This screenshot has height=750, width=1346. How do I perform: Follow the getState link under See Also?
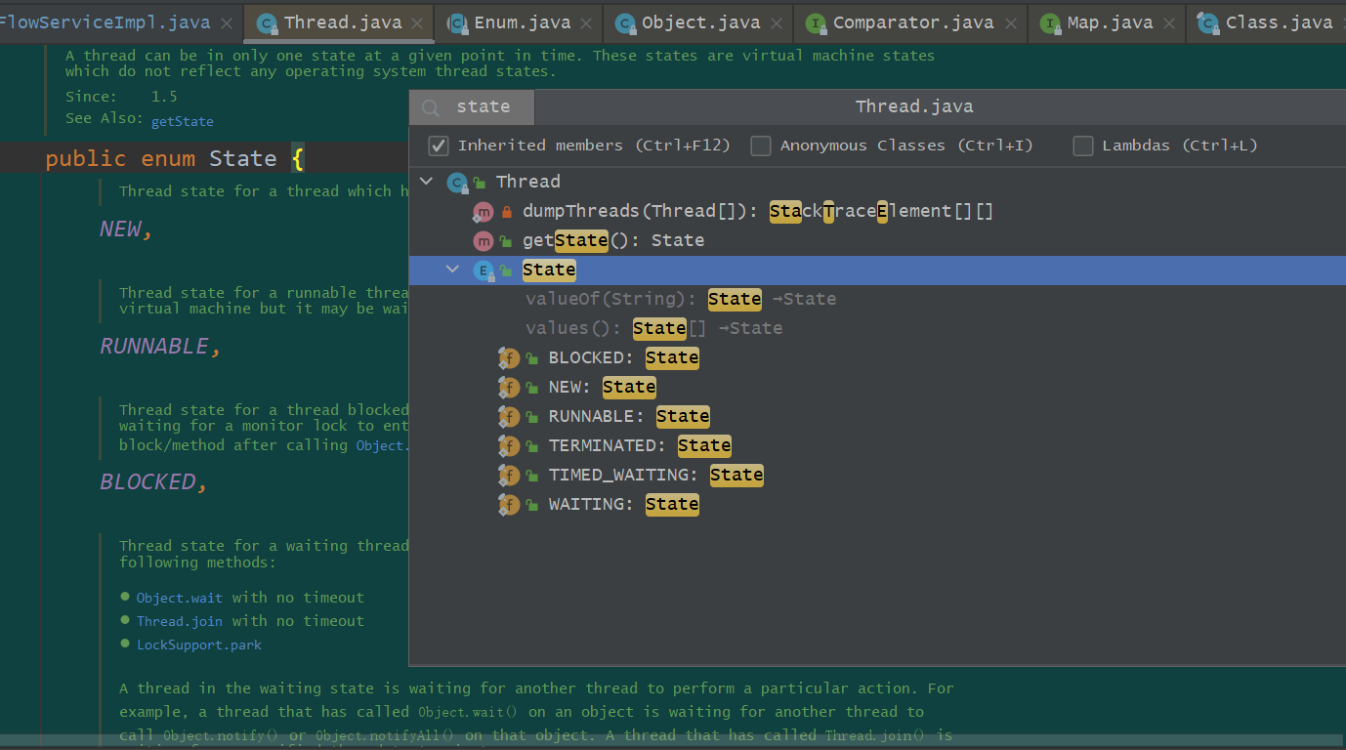[x=182, y=121]
